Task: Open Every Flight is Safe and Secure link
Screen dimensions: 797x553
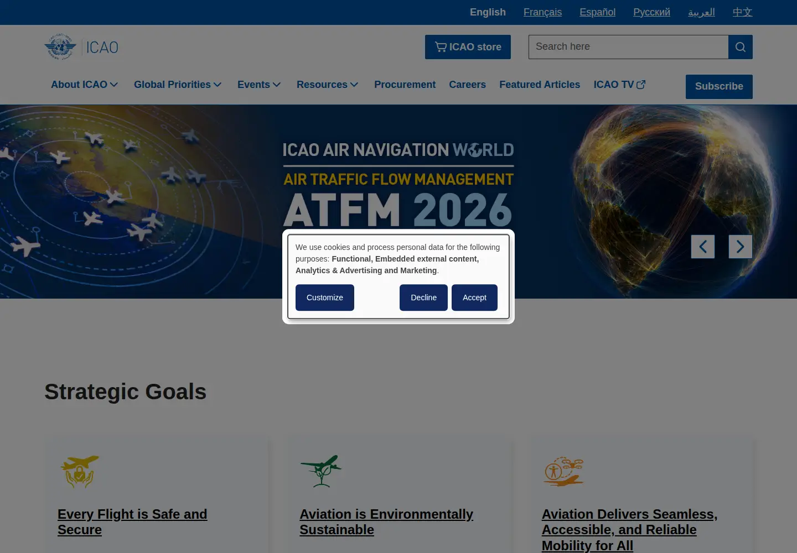Action: pos(132,522)
